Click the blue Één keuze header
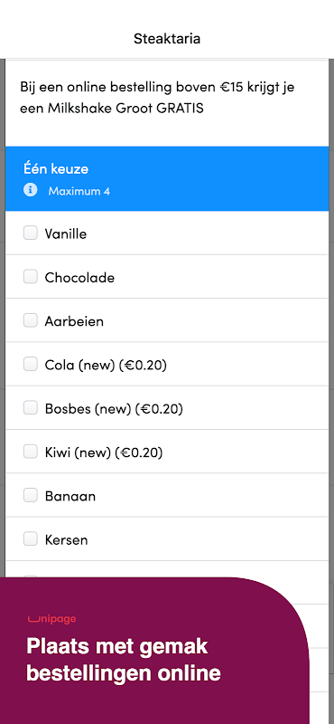The height and width of the screenshot is (724, 334). pos(167,178)
